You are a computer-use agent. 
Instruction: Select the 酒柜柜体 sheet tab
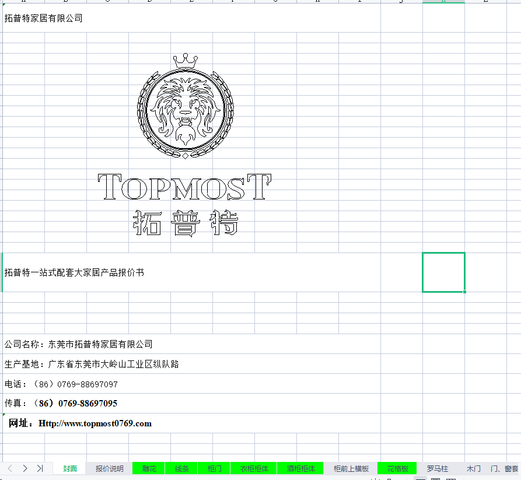[300, 468]
